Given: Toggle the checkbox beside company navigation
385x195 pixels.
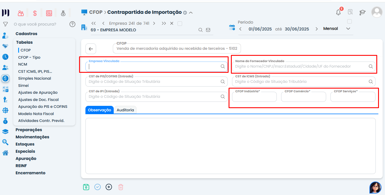Looking at the screenshot, I should click(x=180, y=24).
